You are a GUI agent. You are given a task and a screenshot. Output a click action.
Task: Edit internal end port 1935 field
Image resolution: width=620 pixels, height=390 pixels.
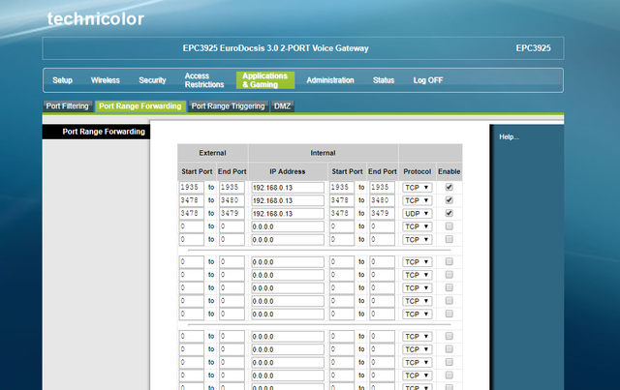[x=382, y=188]
